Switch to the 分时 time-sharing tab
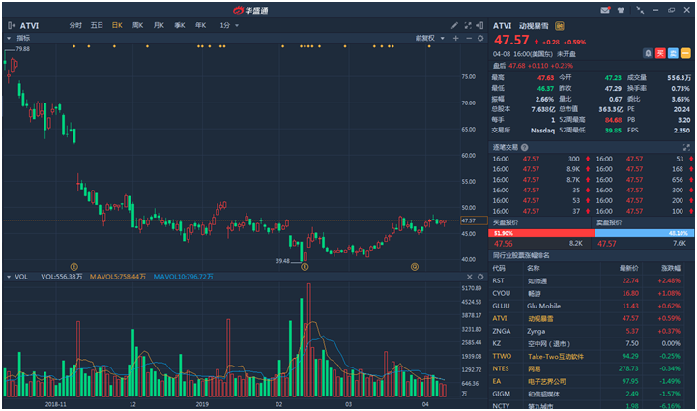This screenshot has height=411, width=697. pos(75,25)
